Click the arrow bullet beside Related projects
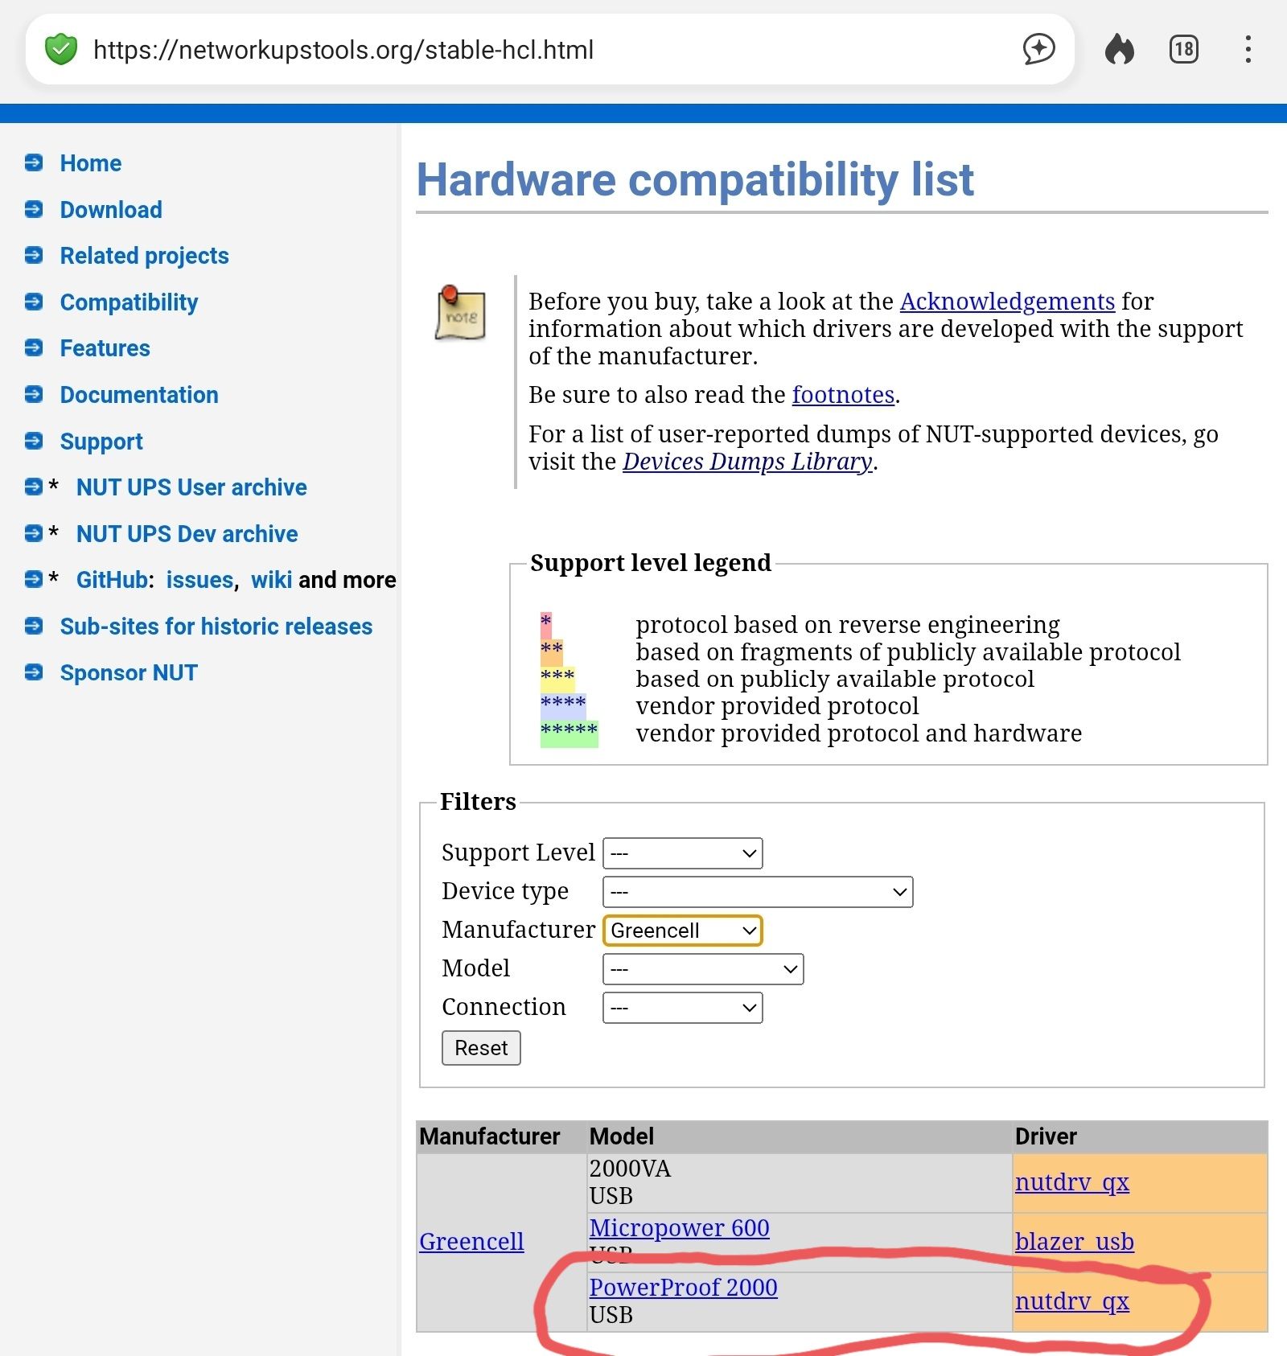The height and width of the screenshot is (1356, 1287). (34, 255)
